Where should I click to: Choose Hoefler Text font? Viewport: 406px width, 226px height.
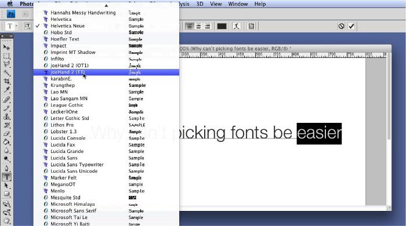coord(106,39)
